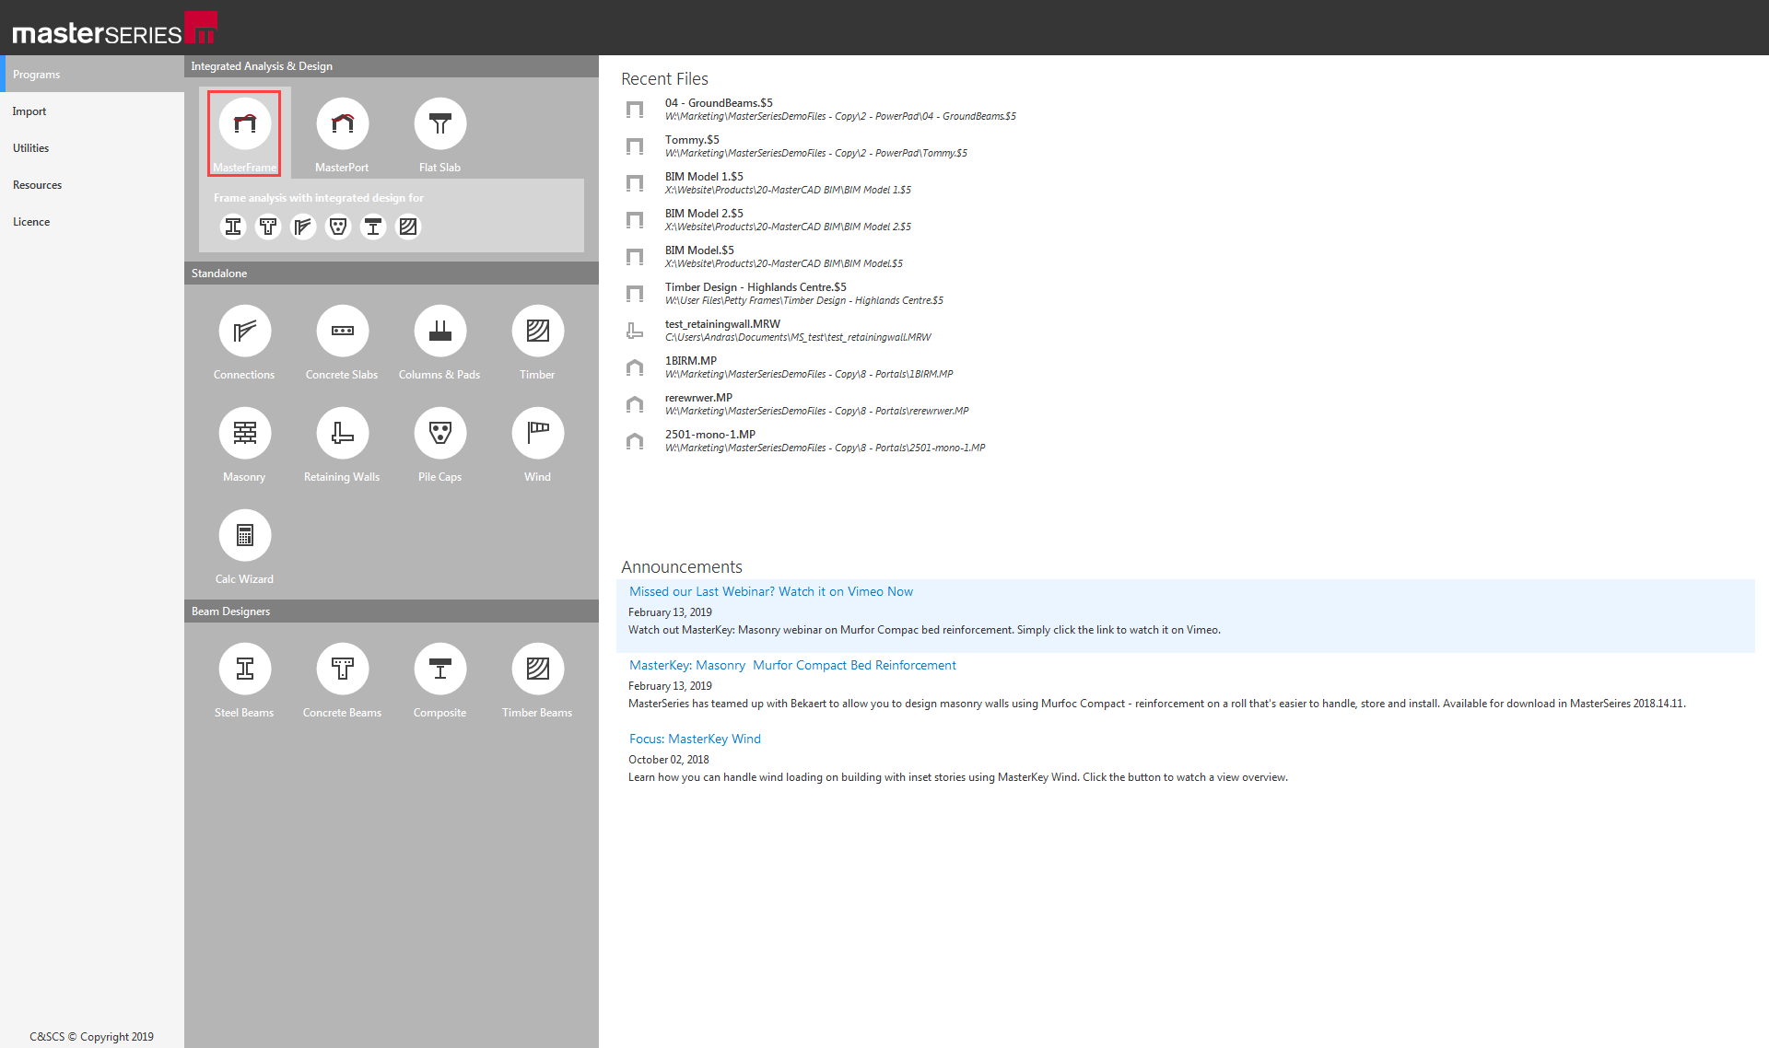Image resolution: width=1769 pixels, height=1048 pixels.
Task: Start the Masonry design tool
Action: click(244, 434)
